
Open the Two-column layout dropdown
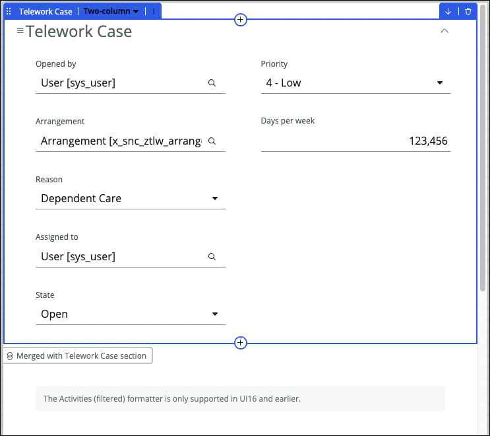111,11
